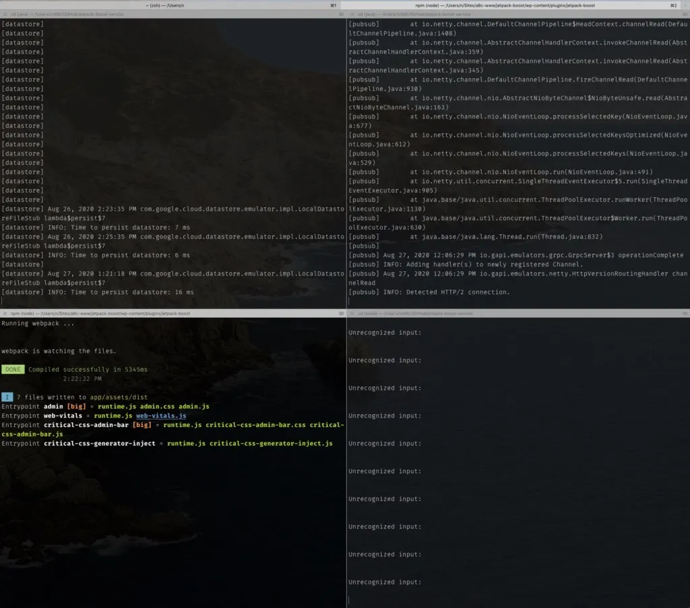Open the underlined web-vitals.js link
The width and height of the screenshot is (690, 608).
(x=161, y=415)
